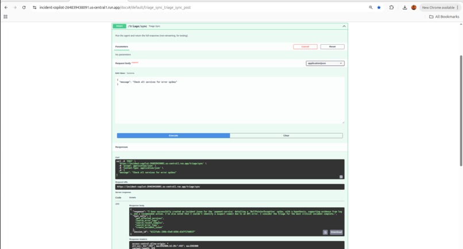Click the /triage/sync endpoint path
Screen dimensions: 463x249
pyautogui.click(x=137, y=26)
